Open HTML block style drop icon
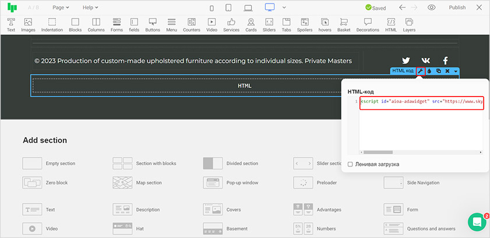 point(429,71)
